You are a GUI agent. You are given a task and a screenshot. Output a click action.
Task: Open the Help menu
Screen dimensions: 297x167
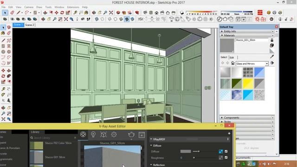pos(84,7)
